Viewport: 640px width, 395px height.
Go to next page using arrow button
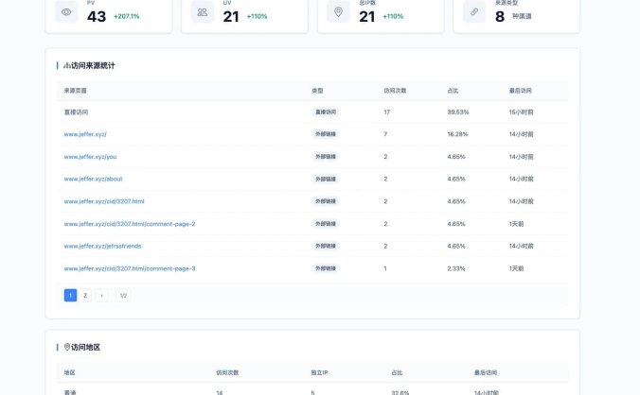coord(101,295)
